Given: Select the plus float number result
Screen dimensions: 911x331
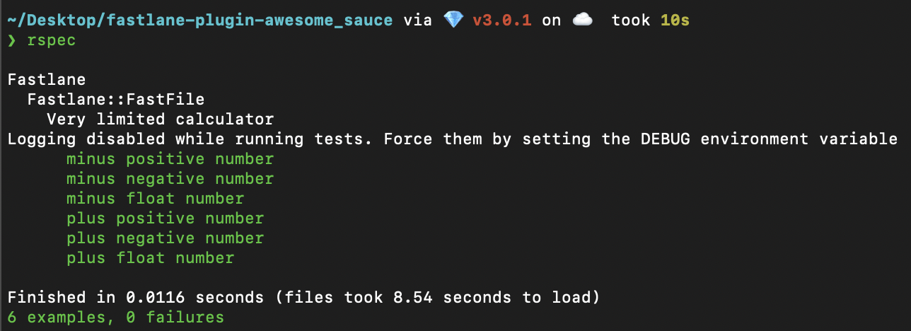Looking at the screenshot, I should [150, 258].
